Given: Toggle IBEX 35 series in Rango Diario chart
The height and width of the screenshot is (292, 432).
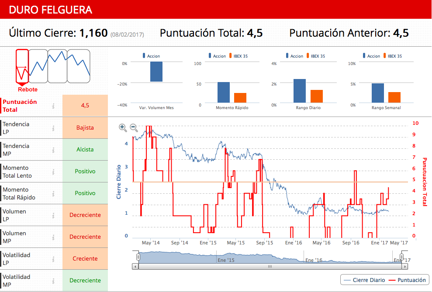Looking at the screenshot, I should click(x=316, y=56).
